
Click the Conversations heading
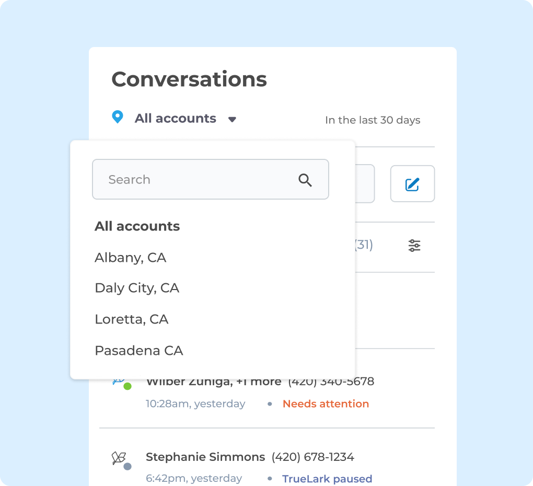pyautogui.click(x=189, y=79)
